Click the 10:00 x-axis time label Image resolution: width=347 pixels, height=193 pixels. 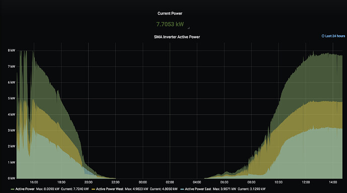(279, 182)
